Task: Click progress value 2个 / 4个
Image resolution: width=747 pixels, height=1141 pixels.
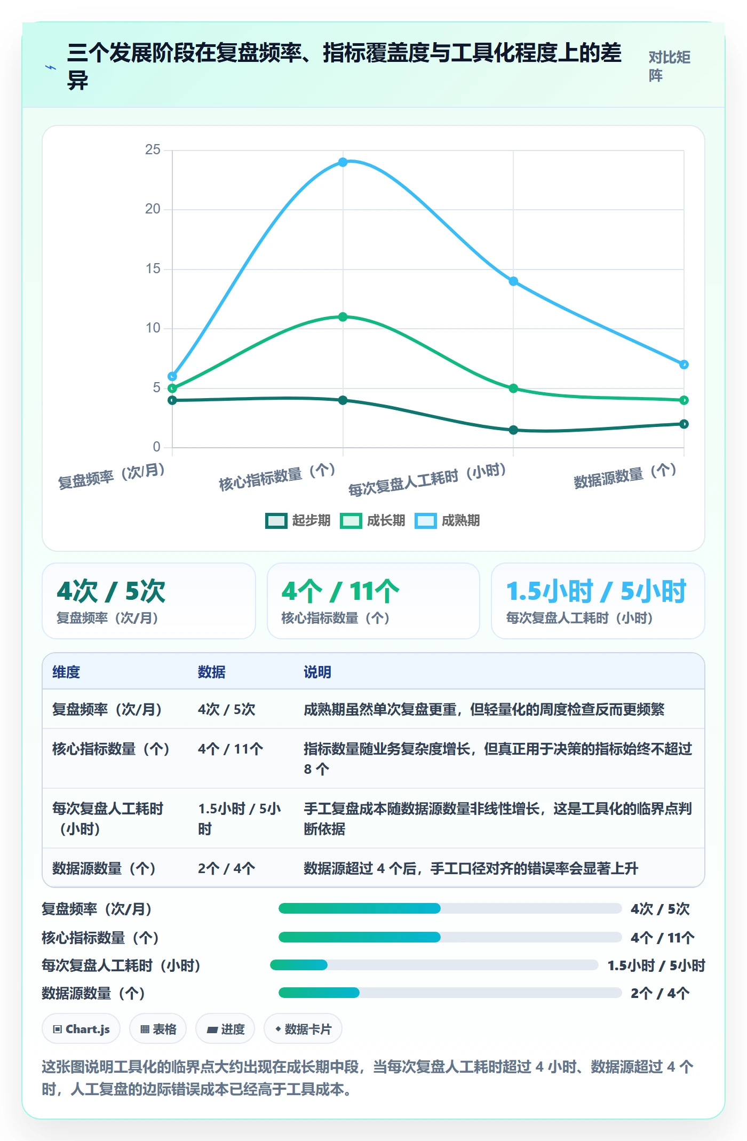Action: click(x=661, y=993)
